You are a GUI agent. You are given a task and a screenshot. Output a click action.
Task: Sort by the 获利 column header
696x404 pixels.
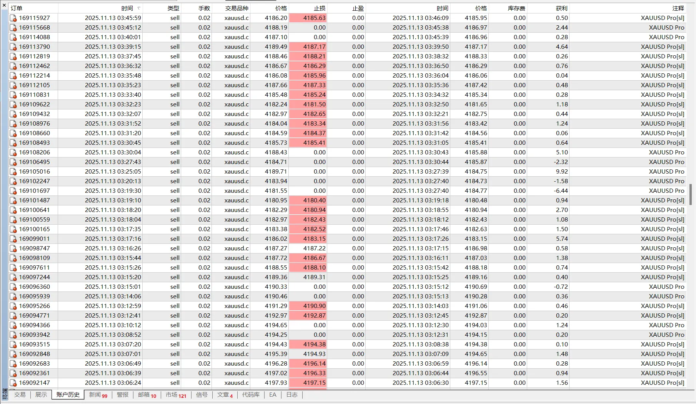point(561,8)
